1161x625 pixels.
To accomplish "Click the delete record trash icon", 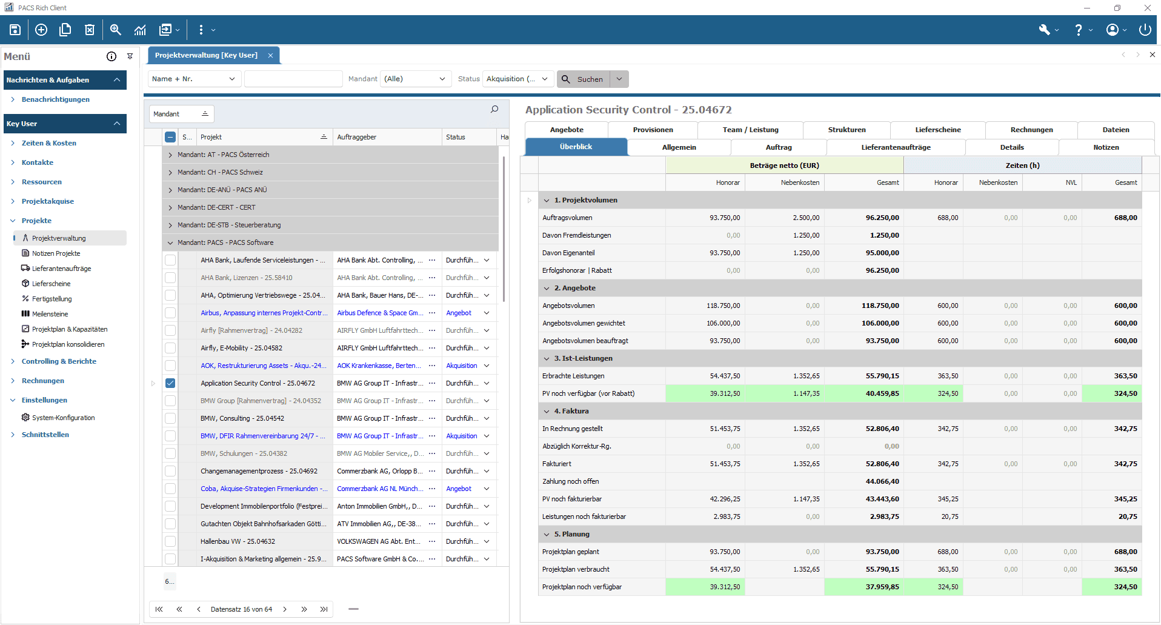I will point(90,29).
